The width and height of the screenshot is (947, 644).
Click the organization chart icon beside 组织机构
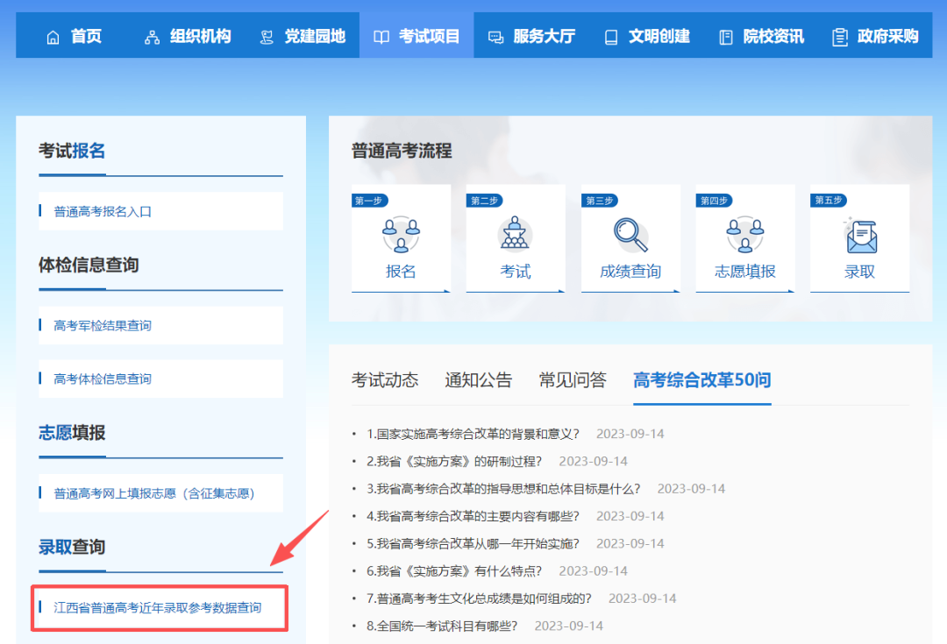tap(153, 38)
